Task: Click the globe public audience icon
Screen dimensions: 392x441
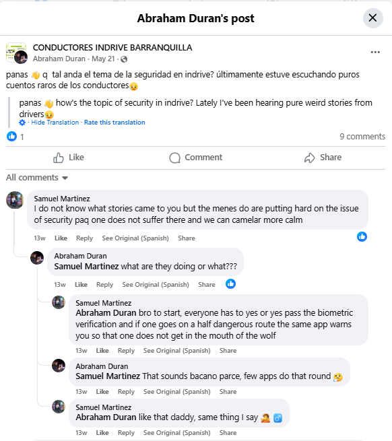Action: 124,59
